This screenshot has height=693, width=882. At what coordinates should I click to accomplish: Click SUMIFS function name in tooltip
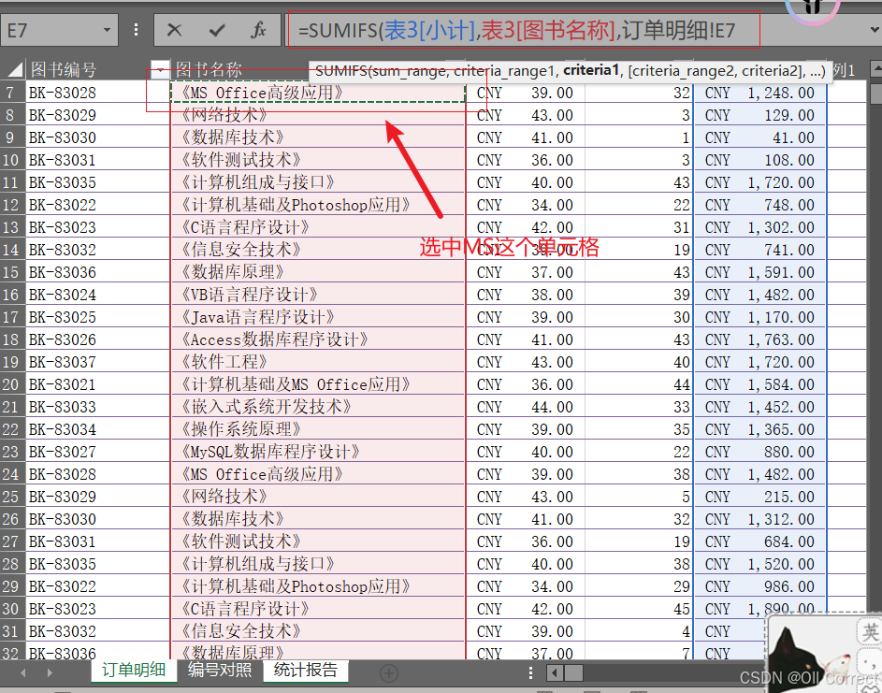coord(341,71)
